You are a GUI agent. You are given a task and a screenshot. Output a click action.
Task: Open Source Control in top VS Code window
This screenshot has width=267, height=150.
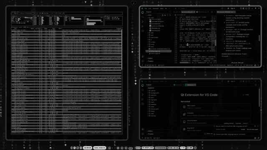143,22
